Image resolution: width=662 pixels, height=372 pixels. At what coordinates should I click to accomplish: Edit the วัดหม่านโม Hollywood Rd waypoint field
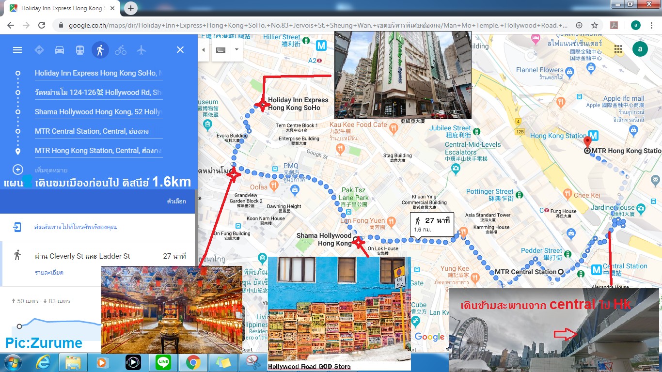[x=98, y=93]
